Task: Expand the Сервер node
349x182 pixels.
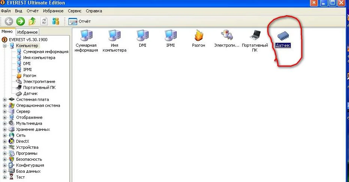Action: pyautogui.click(x=4, y=112)
